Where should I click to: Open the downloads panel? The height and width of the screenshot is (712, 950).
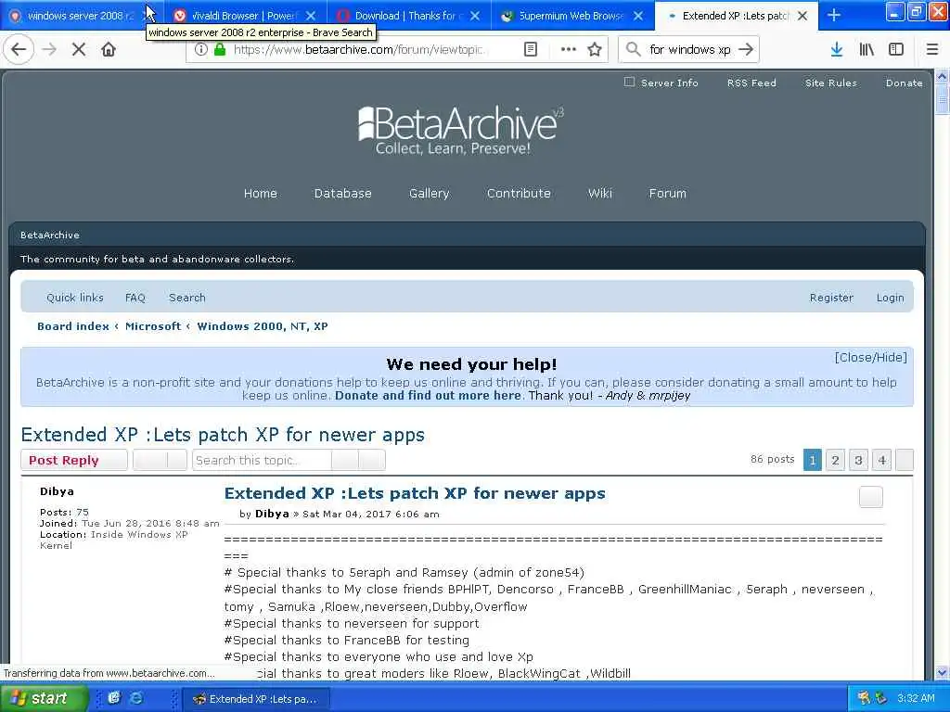[836, 49]
